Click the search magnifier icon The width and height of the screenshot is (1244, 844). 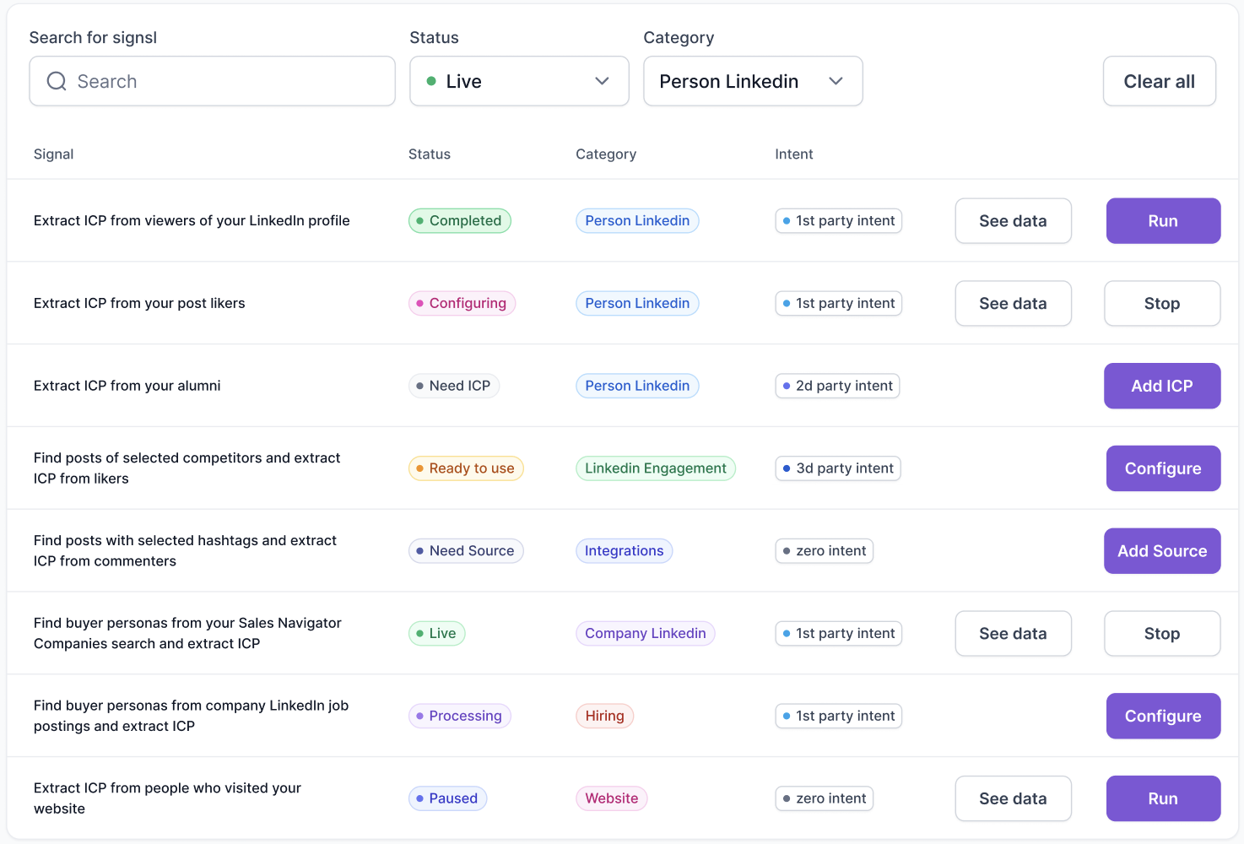tap(57, 81)
